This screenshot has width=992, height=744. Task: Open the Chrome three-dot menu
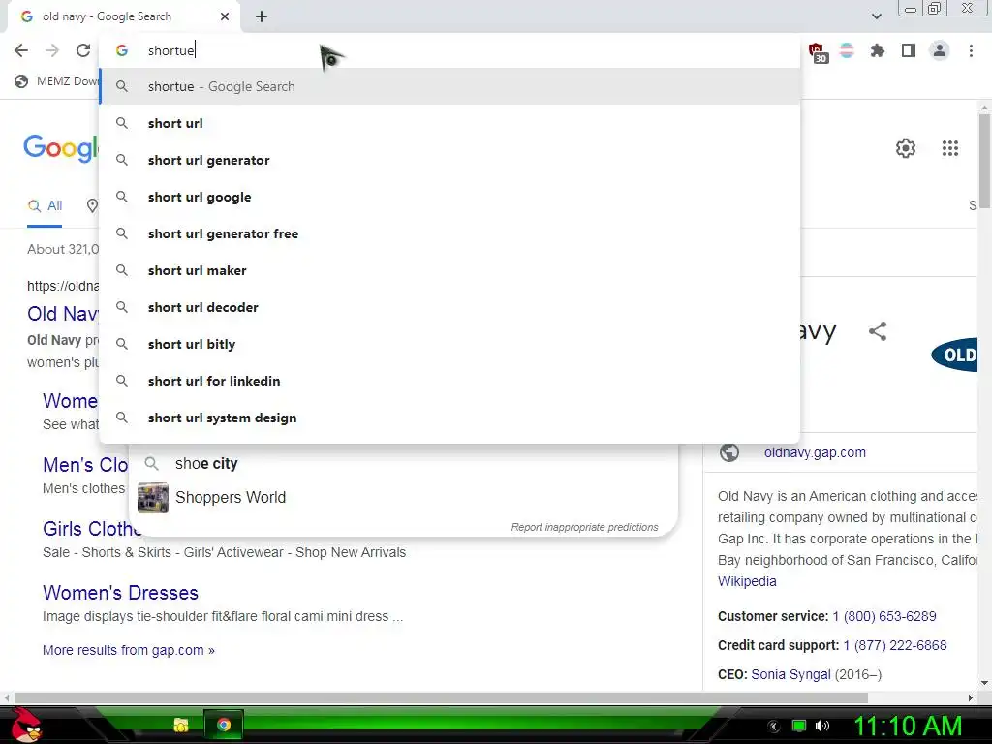point(971,50)
